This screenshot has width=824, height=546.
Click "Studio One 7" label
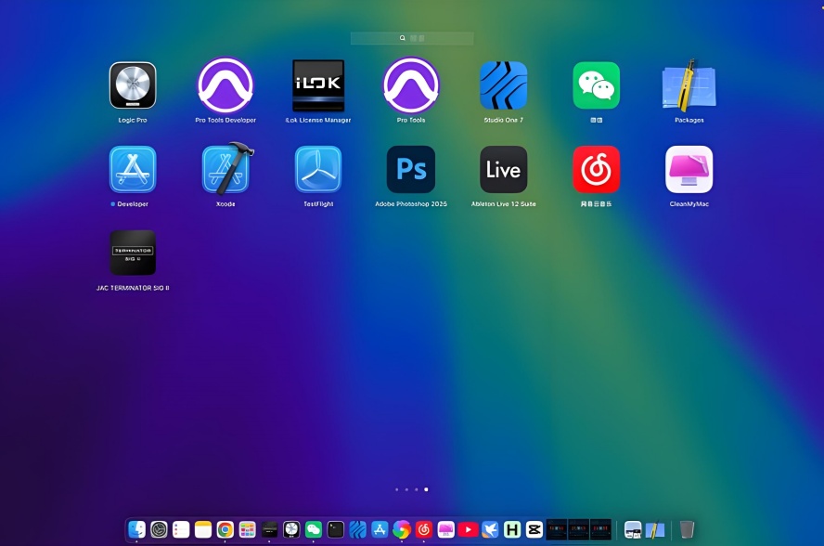(504, 120)
